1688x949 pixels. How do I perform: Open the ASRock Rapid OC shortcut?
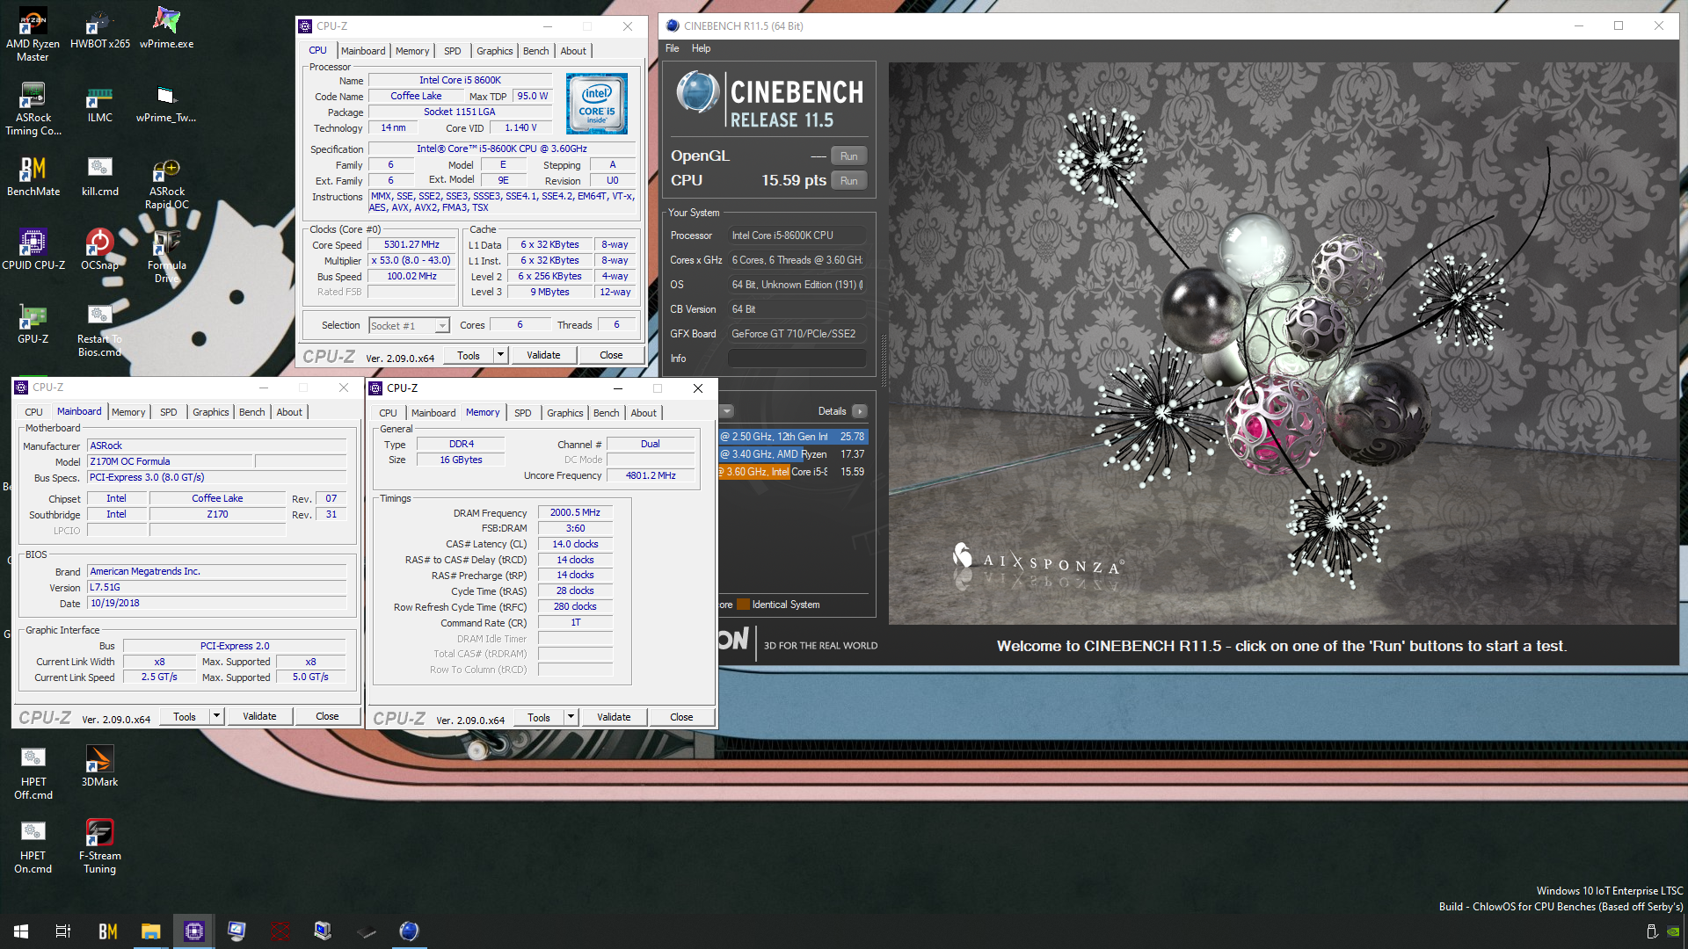click(166, 182)
